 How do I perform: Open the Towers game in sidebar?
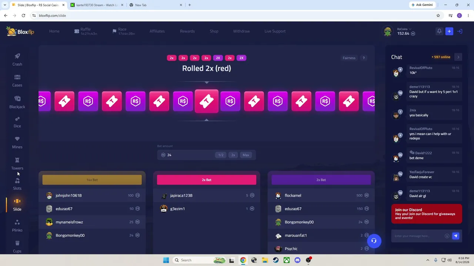(x=17, y=164)
